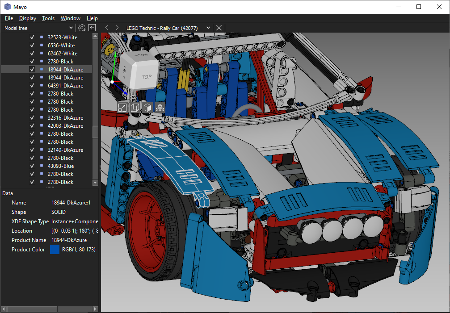450x313 pixels.
Task: Click the Product Name value 18944-DkAzure
Action: pyautogui.click(x=69, y=240)
